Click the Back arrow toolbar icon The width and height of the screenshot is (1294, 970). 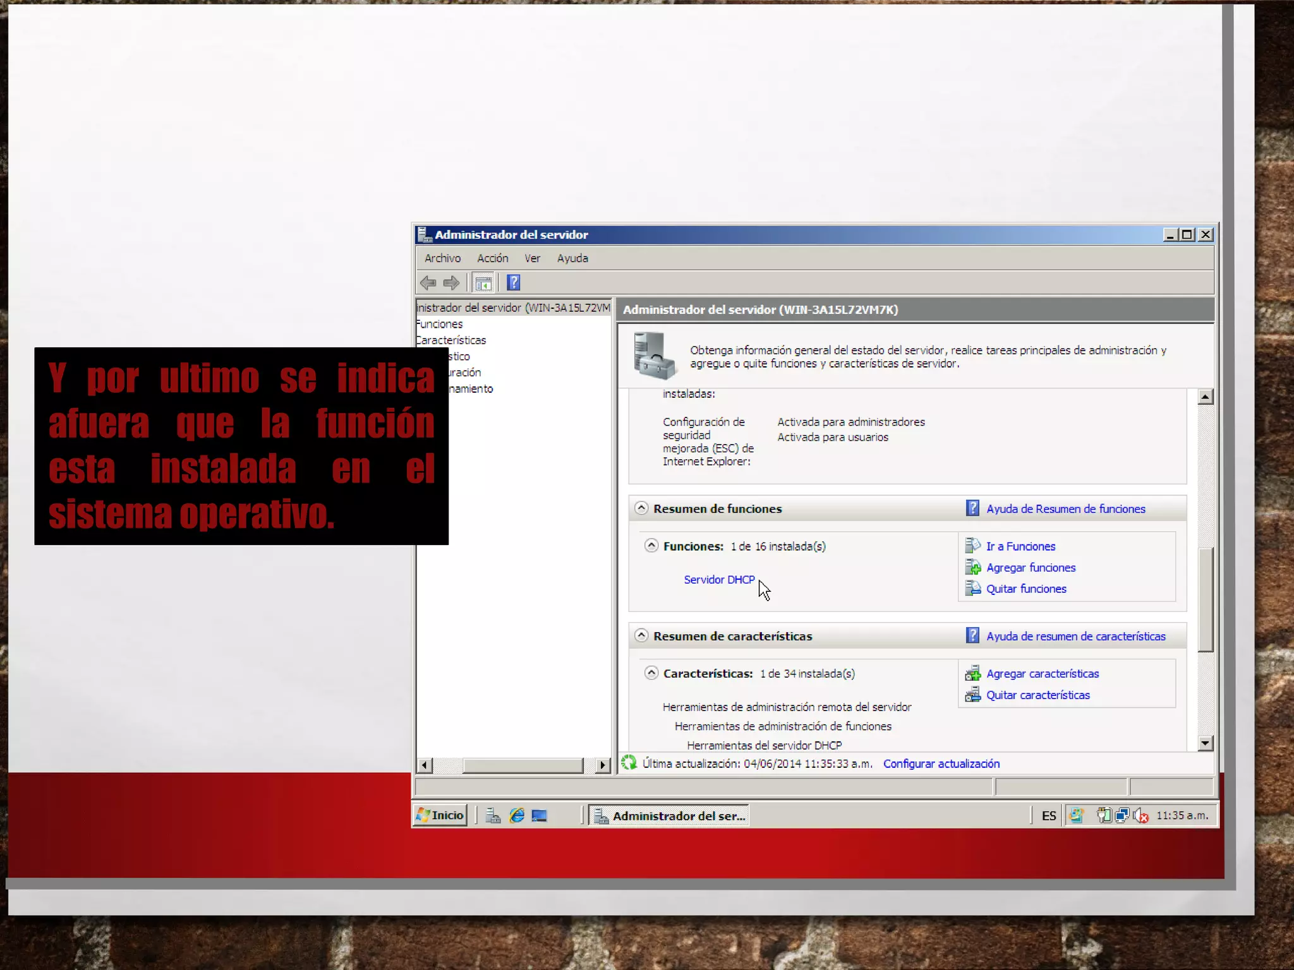tap(428, 283)
